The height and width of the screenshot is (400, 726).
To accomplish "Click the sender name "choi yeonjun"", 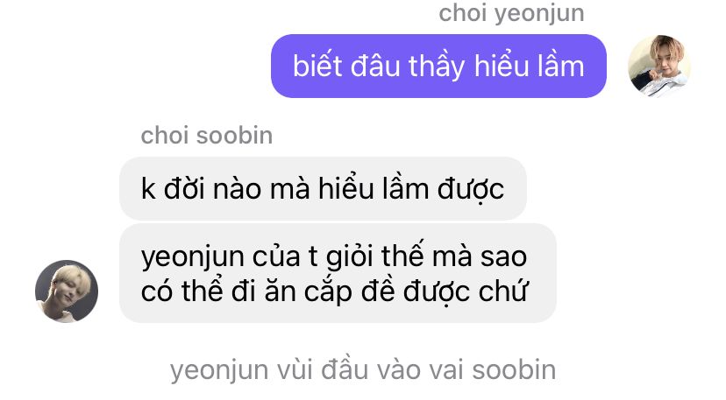I will pos(511,12).
